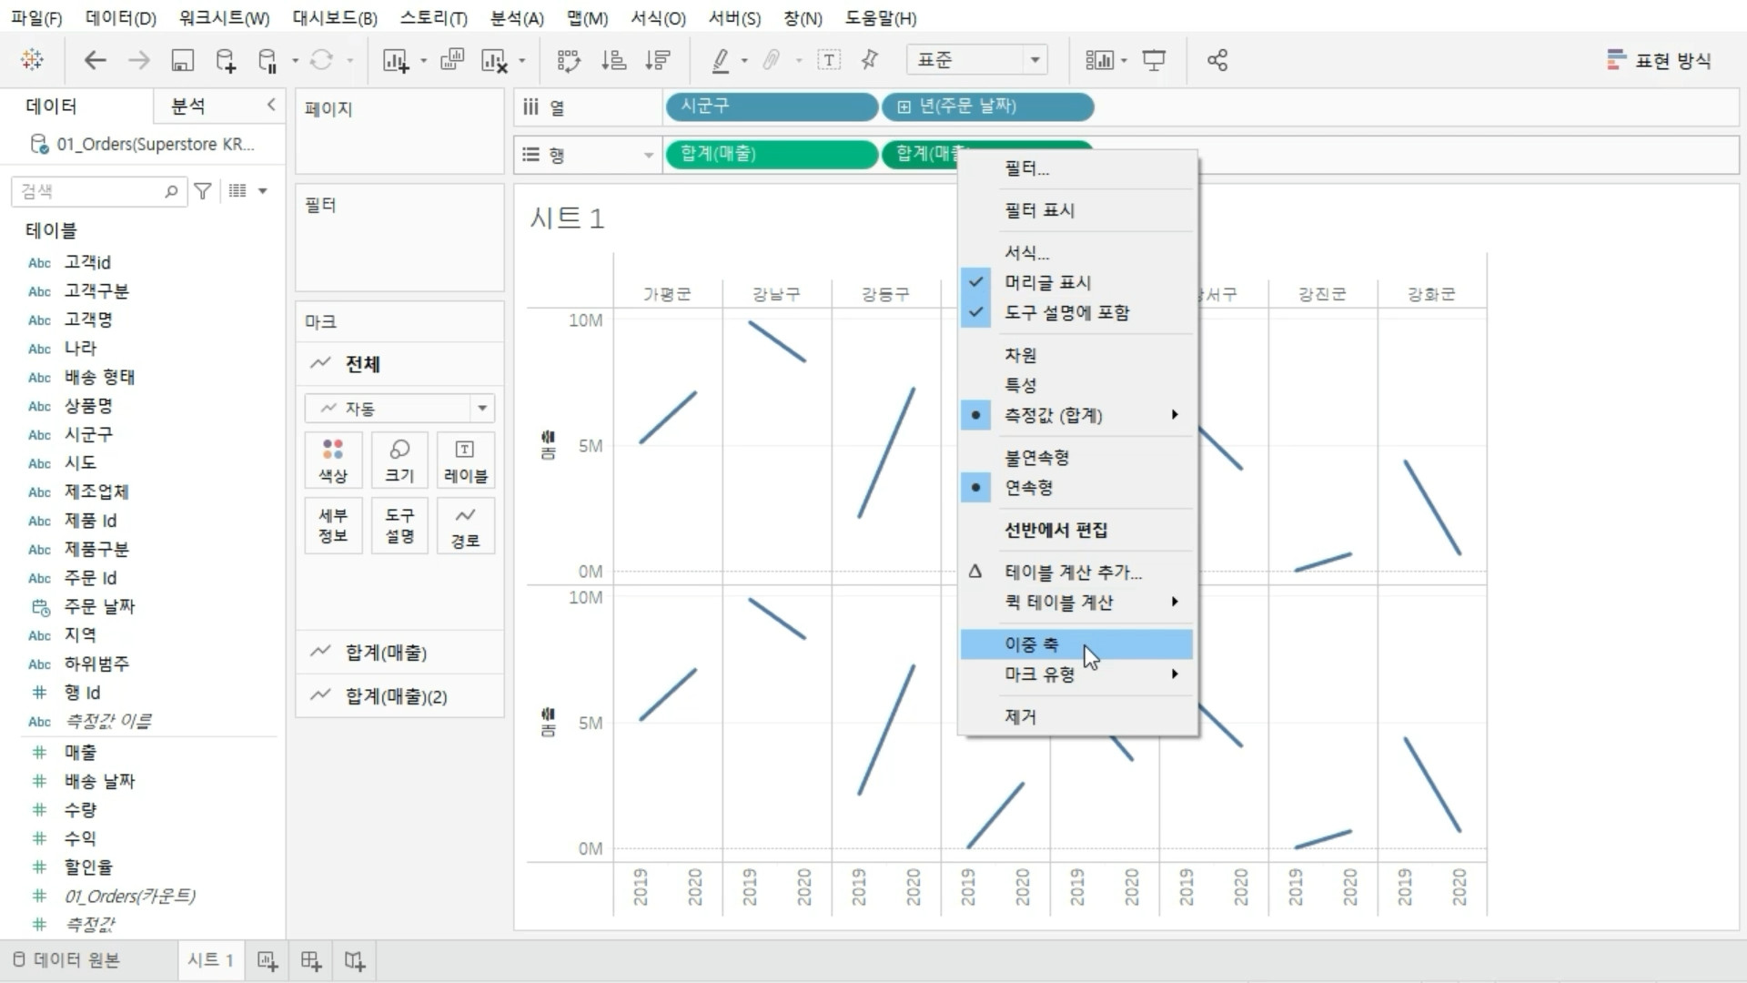Click the Swap rows and columns icon
Image resolution: width=1747 pixels, height=983 pixels.
[569, 61]
